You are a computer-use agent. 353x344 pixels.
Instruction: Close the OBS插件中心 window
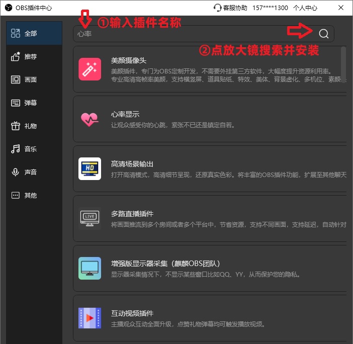340,8
